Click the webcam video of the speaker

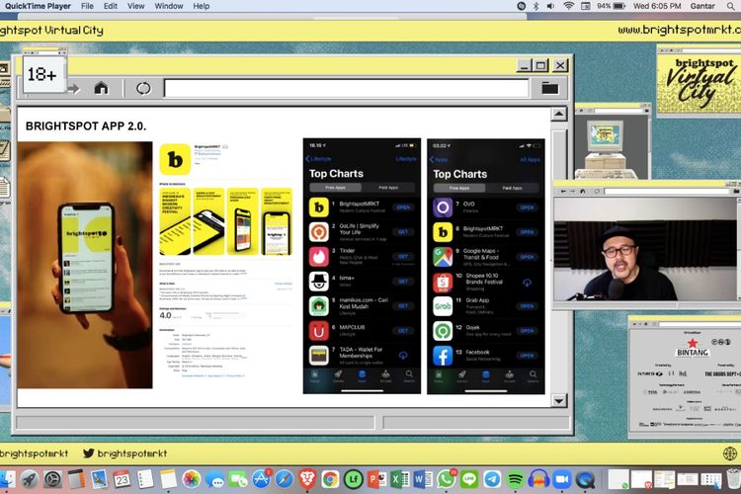point(645,249)
